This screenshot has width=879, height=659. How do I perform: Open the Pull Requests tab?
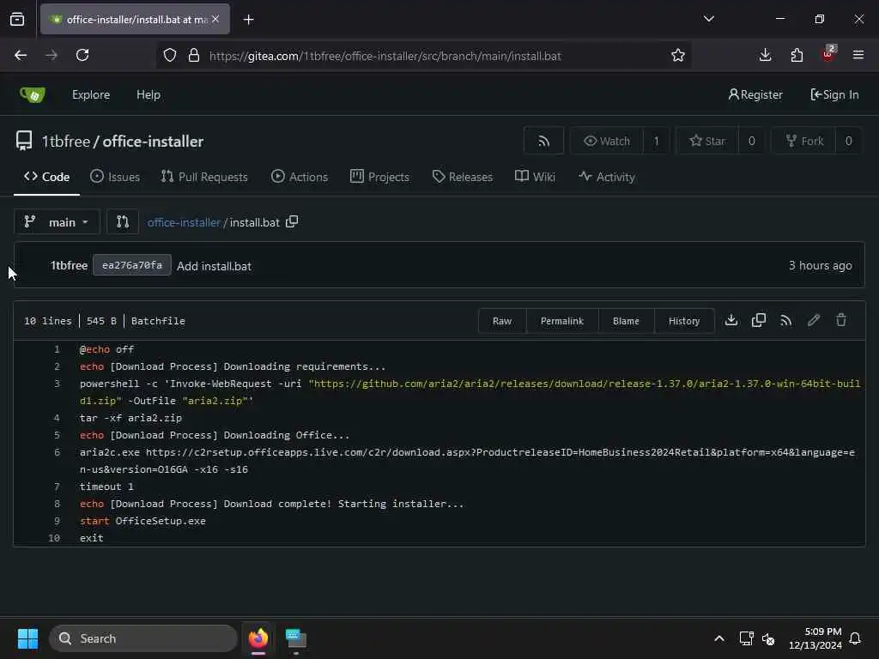tap(204, 177)
